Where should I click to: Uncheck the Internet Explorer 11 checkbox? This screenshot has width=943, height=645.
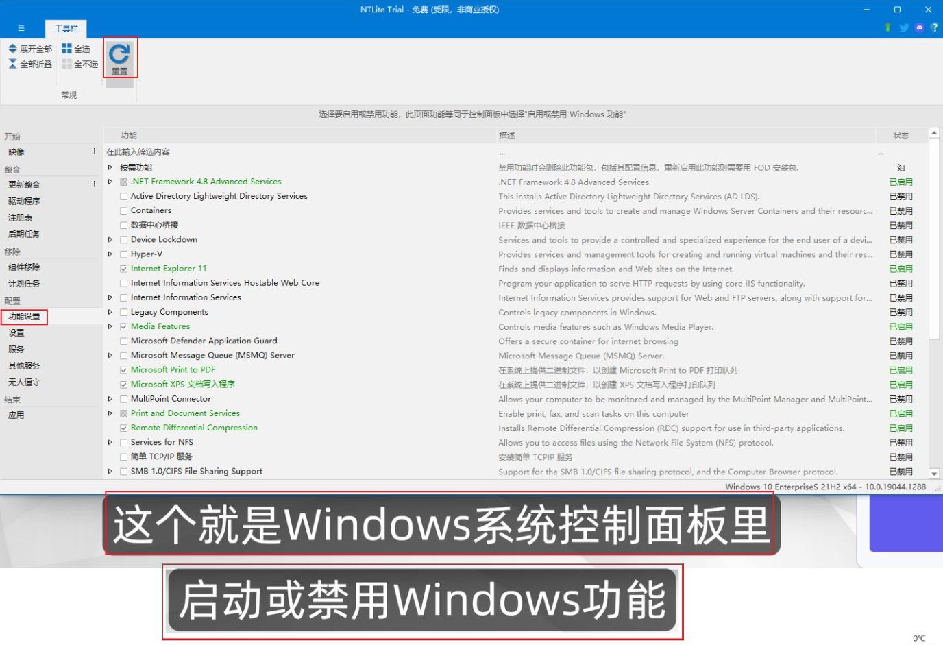pyautogui.click(x=124, y=269)
